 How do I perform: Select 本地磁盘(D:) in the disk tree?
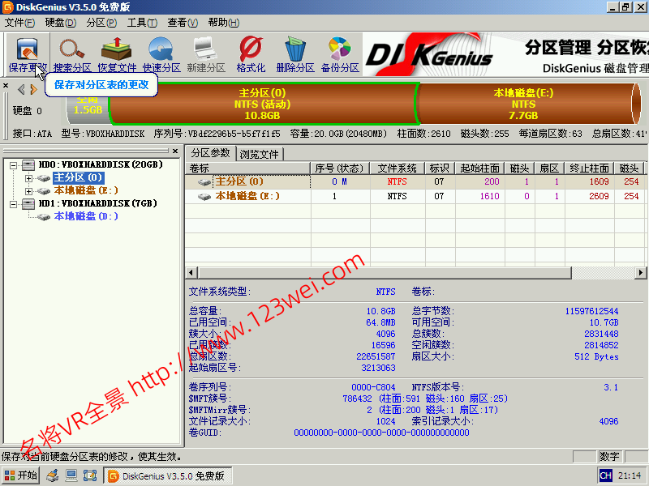click(x=86, y=217)
